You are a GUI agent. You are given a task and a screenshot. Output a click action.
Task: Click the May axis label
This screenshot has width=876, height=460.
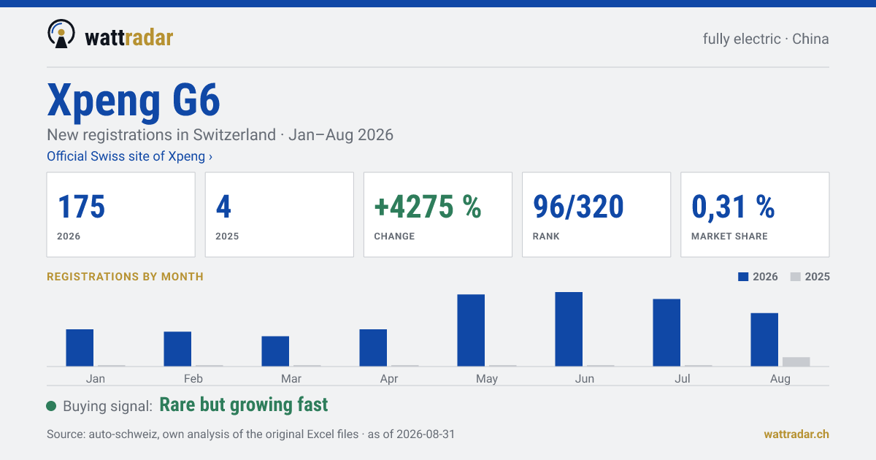coord(487,379)
